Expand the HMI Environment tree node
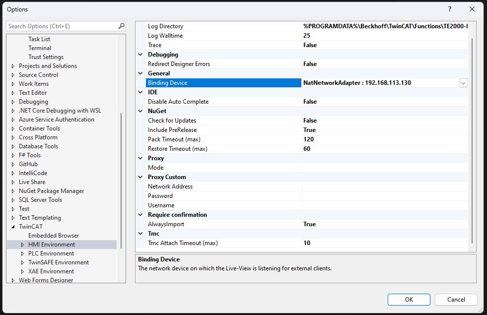 click(22, 245)
